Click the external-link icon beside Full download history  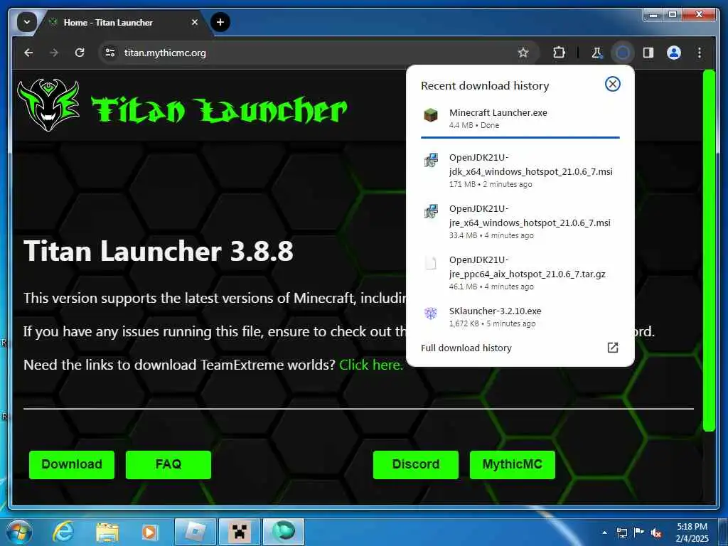pyautogui.click(x=612, y=347)
